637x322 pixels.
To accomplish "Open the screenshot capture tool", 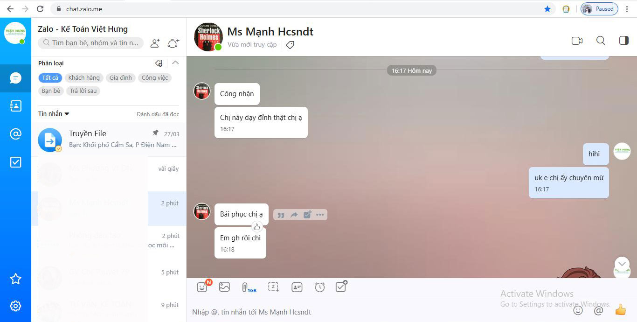I will [x=273, y=287].
